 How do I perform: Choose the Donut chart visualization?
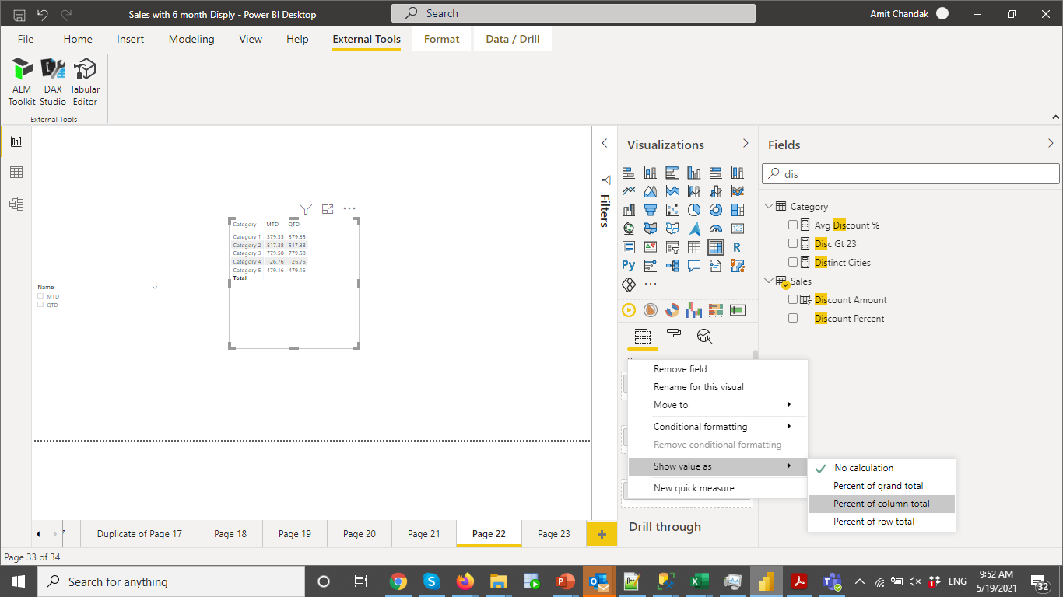point(716,210)
